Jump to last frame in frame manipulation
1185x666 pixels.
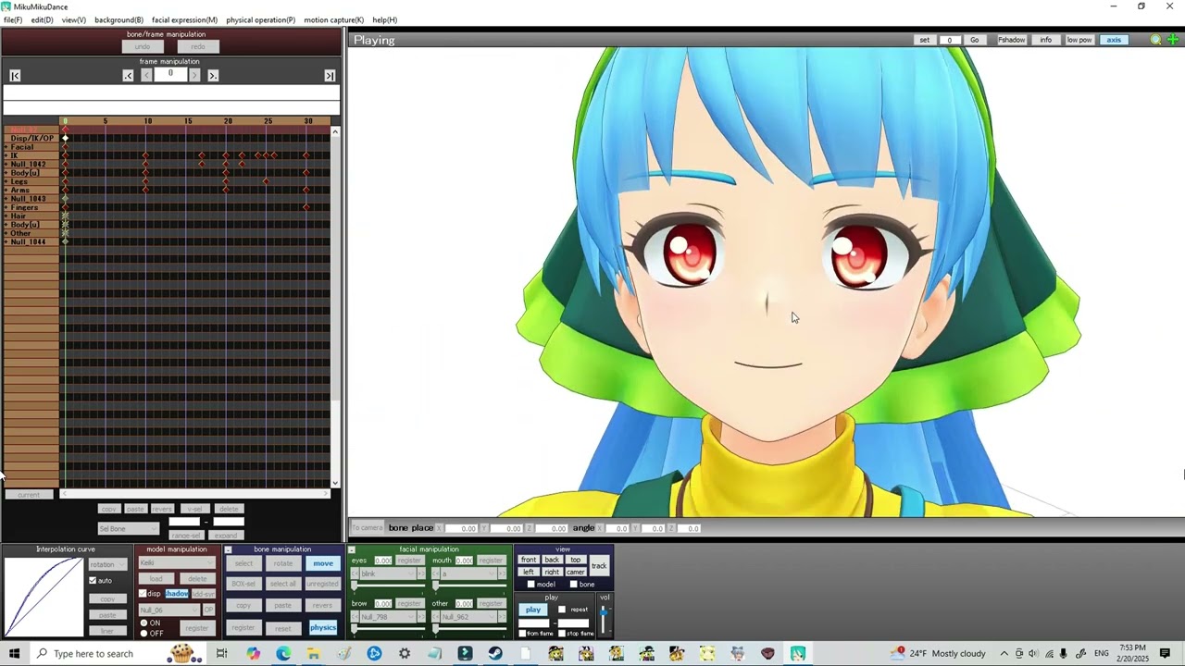pyautogui.click(x=330, y=76)
